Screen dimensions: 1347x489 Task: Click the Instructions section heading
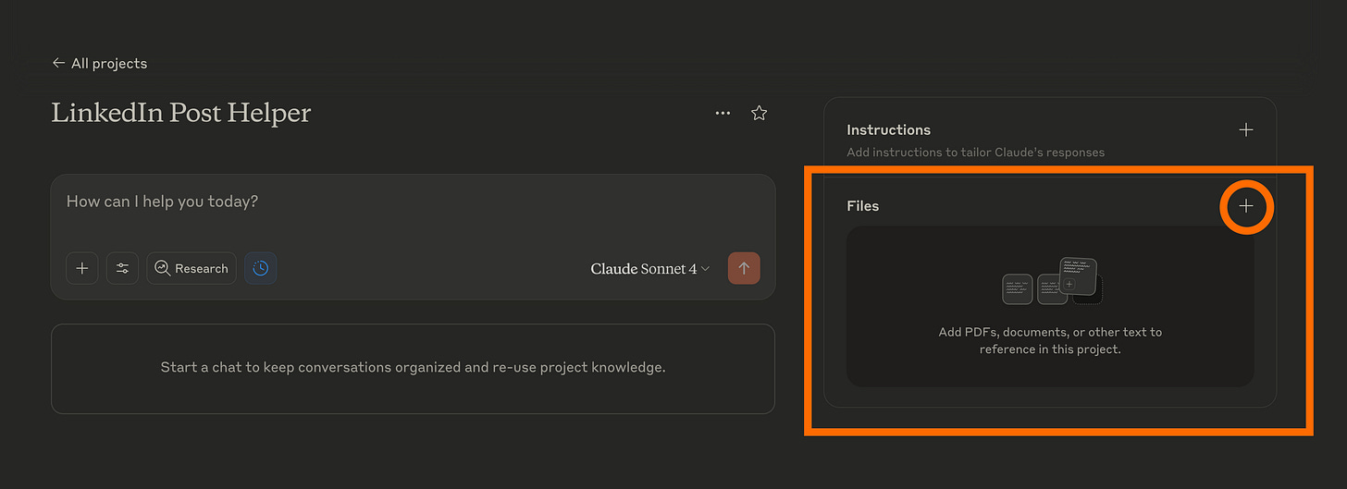[x=889, y=130]
